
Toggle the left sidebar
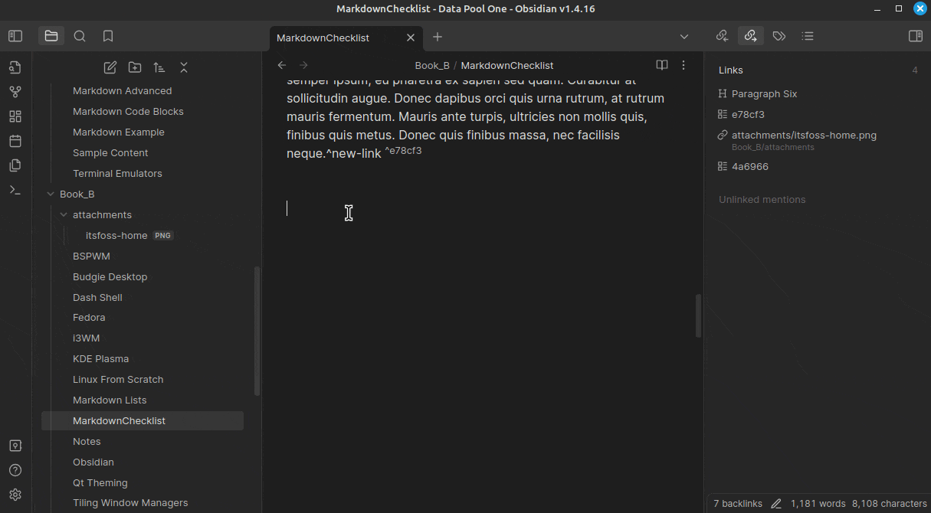click(15, 36)
